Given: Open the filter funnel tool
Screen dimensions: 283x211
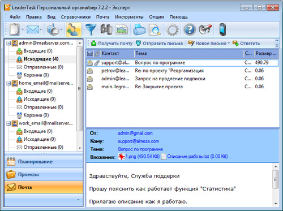Looking at the screenshot, I should (x=91, y=29).
